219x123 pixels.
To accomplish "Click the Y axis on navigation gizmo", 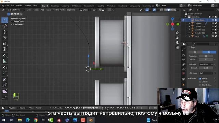I will click(x=178, y=24).
